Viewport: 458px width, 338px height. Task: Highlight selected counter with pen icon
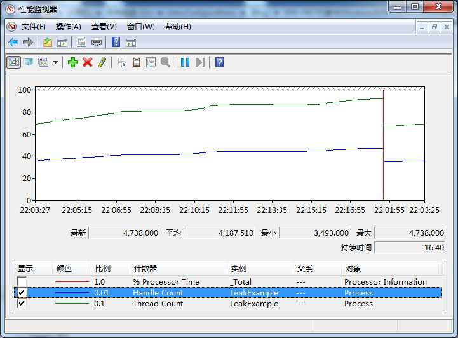(102, 62)
